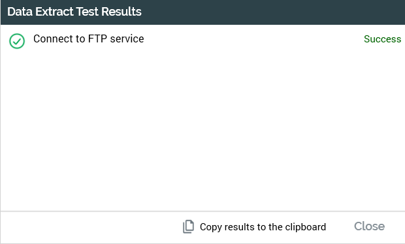Click the dark header reading Data Extract Test Results
Image resolution: width=405 pixels, height=244 pixels.
202,12
